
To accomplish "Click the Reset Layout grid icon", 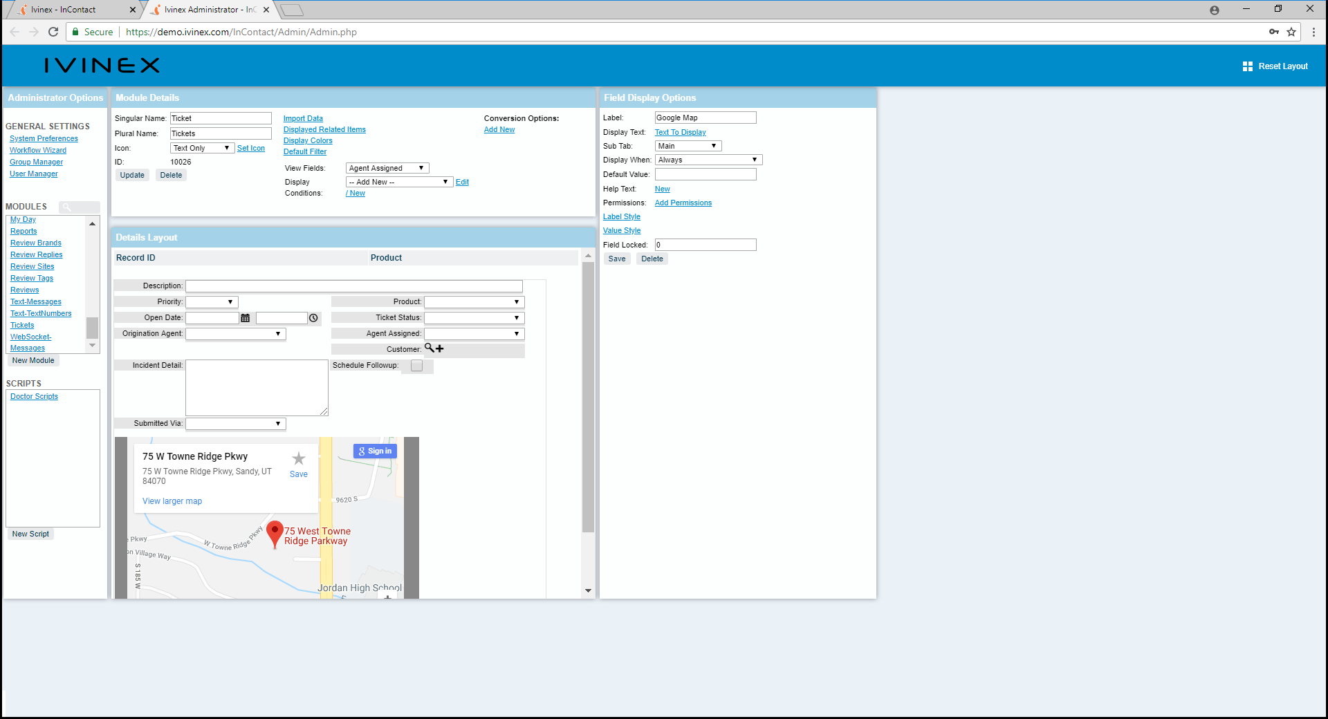I will click(x=1248, y=66).
